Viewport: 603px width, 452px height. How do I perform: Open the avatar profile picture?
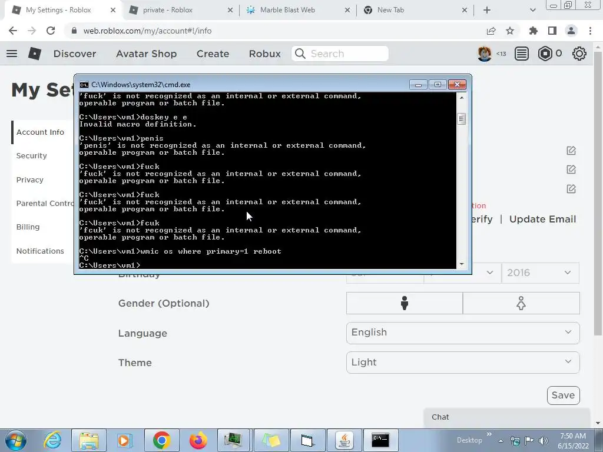click(485, 54)
